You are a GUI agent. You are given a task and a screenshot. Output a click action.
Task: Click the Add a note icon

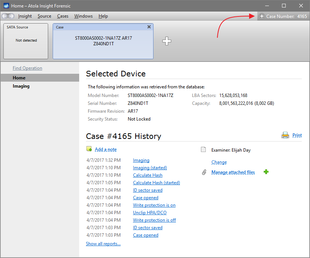tap(89, 149)
